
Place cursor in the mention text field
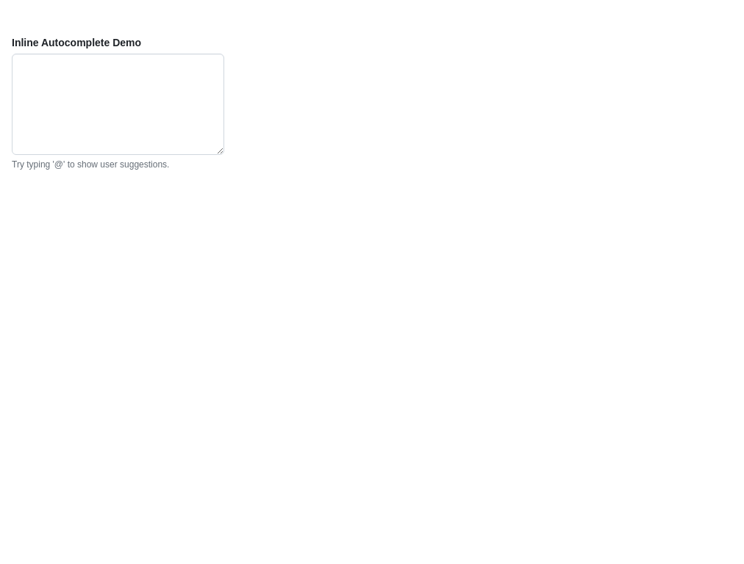[118, 104]
